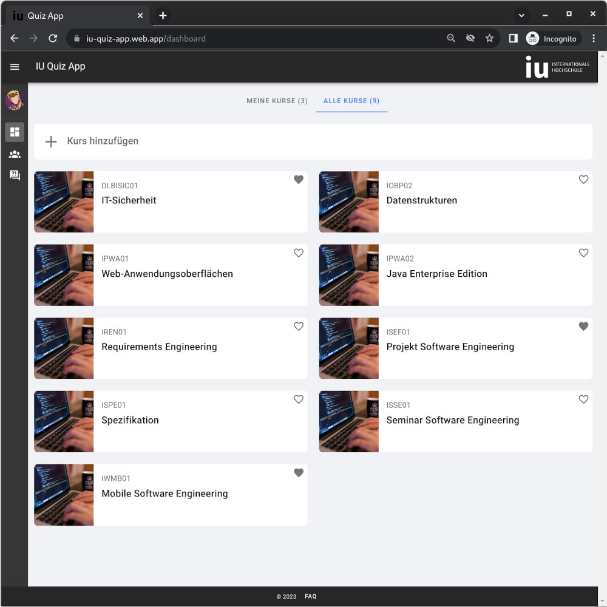Open the Datenstrukturen course thumbnail
Image resolution: width=607 pixels, height=607 pixels.
(349, 202)
